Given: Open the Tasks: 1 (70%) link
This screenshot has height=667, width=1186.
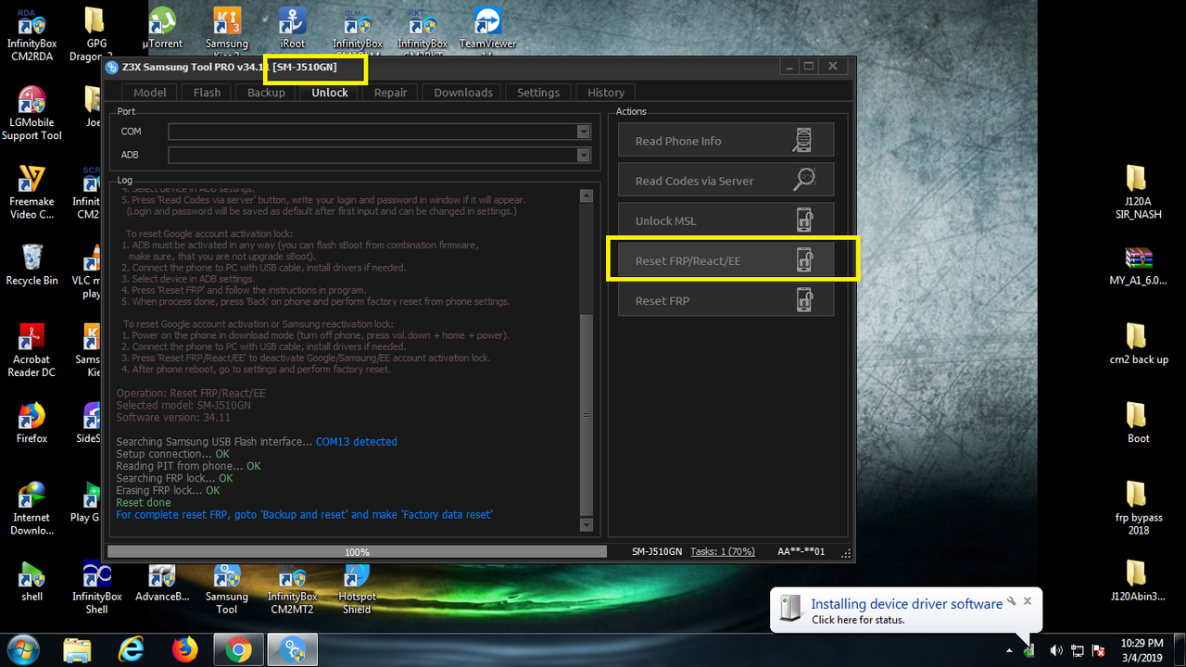Looking at the screenshot, I should pyautogui.click(x=723, y=551).
